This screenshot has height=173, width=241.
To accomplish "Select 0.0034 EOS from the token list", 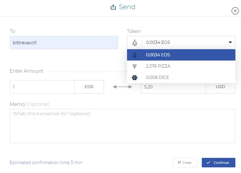I will (x=181, y=55).
